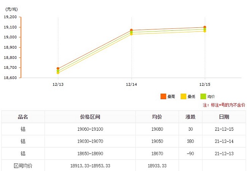Select the 19060-19100 price range cell
The height and width of the screenshot is (171, 247).
pyautogui.click(x=90, y=129)
